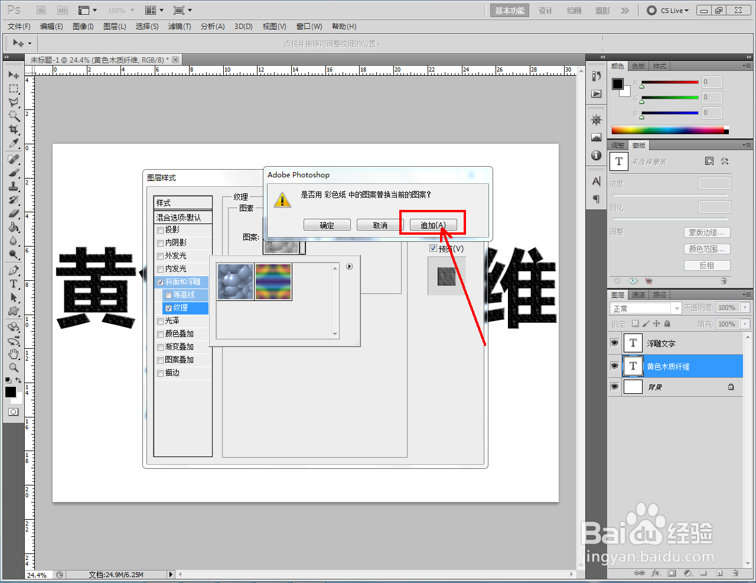This screenshot has width=756, height=583.
Task: Click the 基本功能 workspace button
Action: click(x=510, y=11)
